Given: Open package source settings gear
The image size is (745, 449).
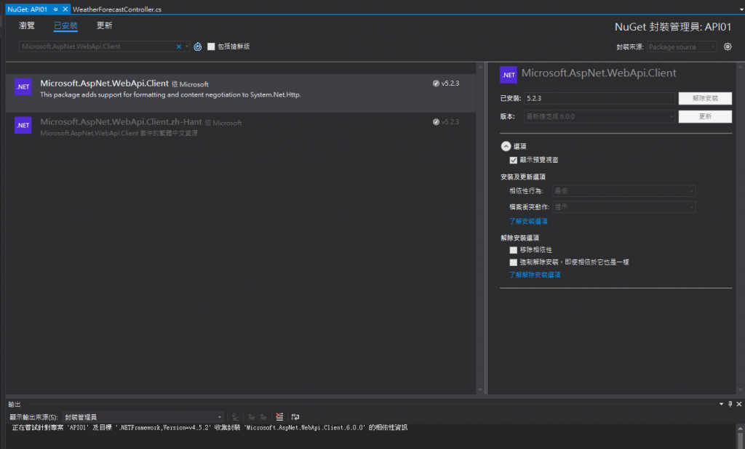Looking at the screenshot, I should coord(728,46).
